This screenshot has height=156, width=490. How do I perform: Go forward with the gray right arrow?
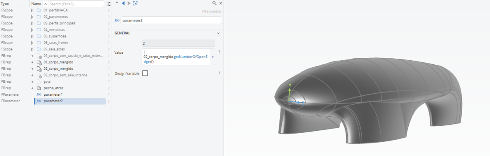coord(129,3)
